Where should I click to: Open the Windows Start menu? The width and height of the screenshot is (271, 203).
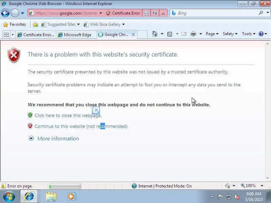coord(9,197)
